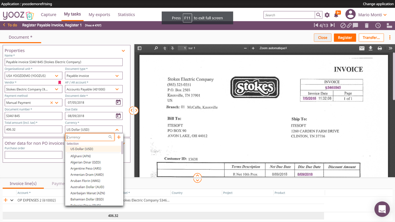395x222 pixels.
Task: Zoom in the PDF viewer
Action: [253, 48]
